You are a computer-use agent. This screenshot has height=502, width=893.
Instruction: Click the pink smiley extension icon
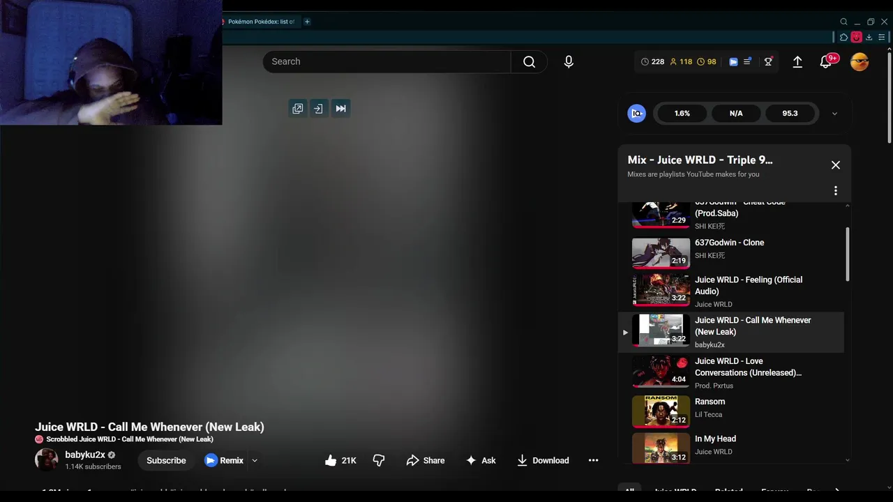(856, 37)
